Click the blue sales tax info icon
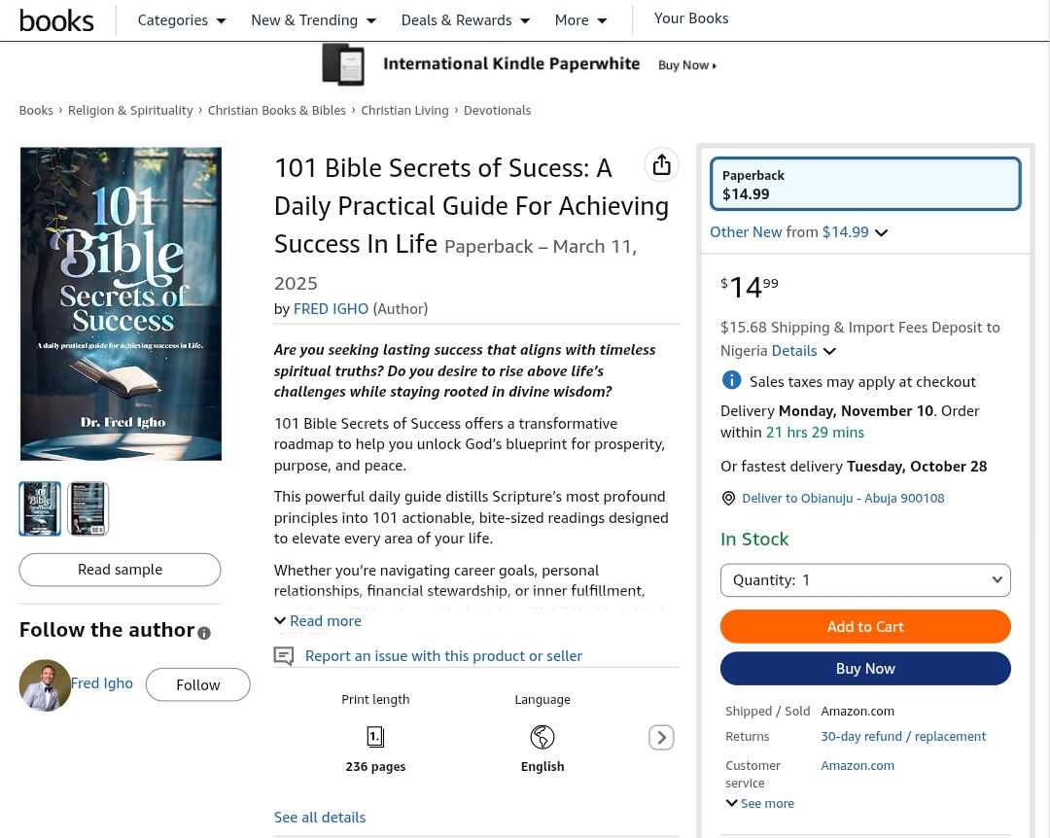Viewport: 1050px width, 838px height. click(x=731, y=380)
